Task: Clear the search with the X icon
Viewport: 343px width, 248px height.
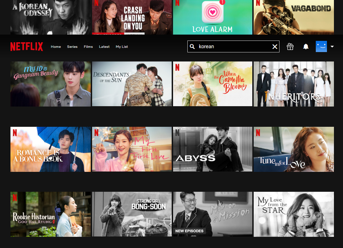Action: tap(275, 46)
